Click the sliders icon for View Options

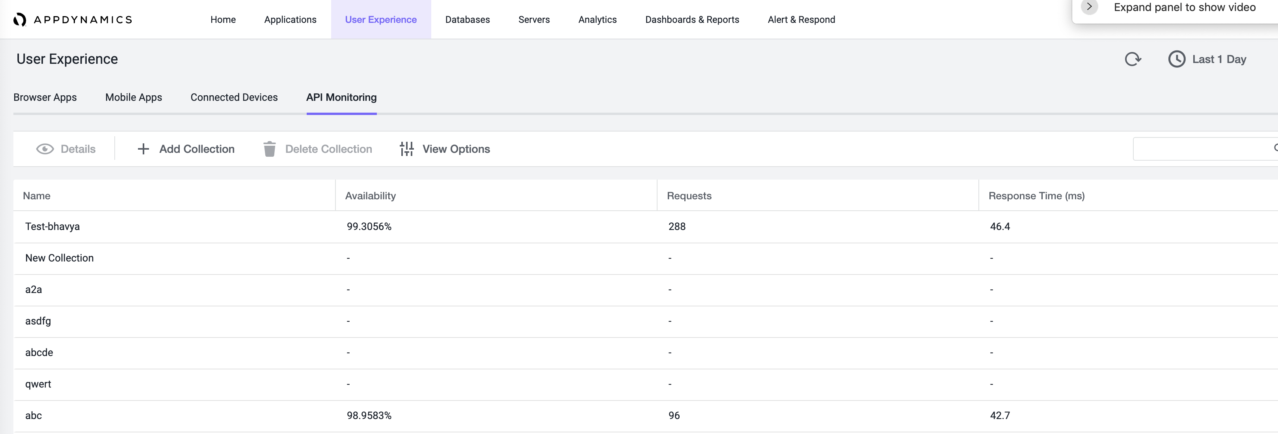[x=407, y=149]
